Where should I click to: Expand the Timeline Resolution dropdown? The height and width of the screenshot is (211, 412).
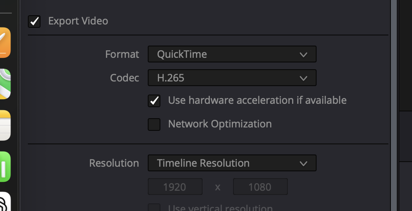(x=232, y=163)
